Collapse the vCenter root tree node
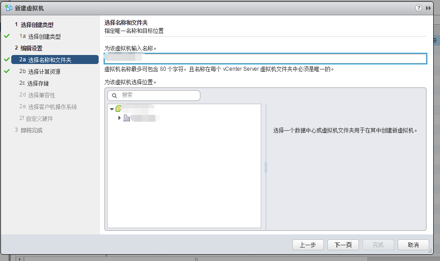The image size is (440, 261). pos(112,109)
